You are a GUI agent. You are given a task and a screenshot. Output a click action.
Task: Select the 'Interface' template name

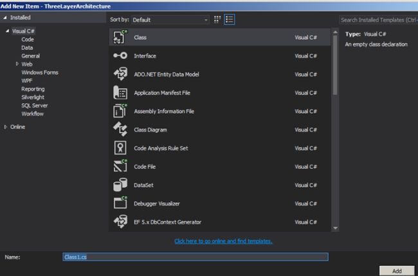[145, 56]
